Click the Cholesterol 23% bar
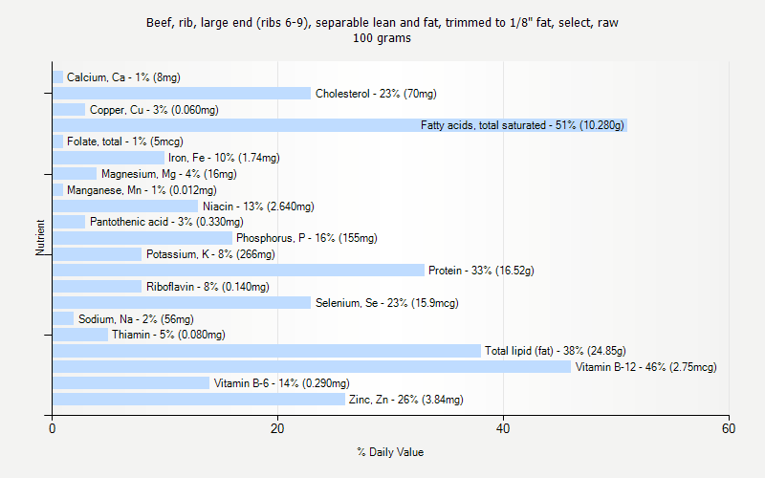 pyautogui.click(x=181, y=94)
